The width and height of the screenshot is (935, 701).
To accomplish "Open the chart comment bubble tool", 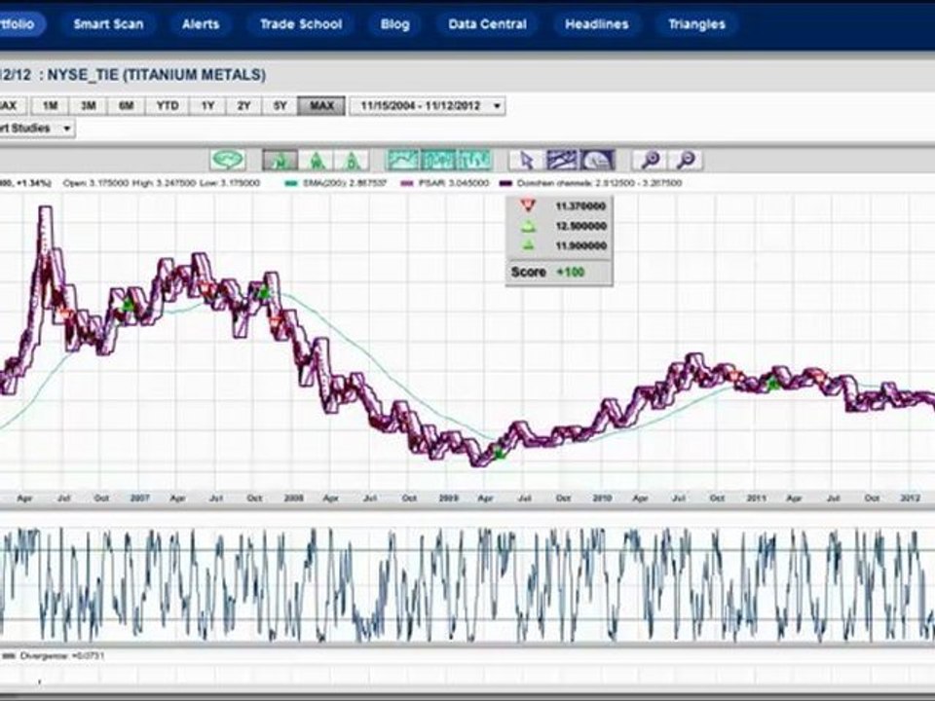I will pyautogui.click(x=228, y=160).
